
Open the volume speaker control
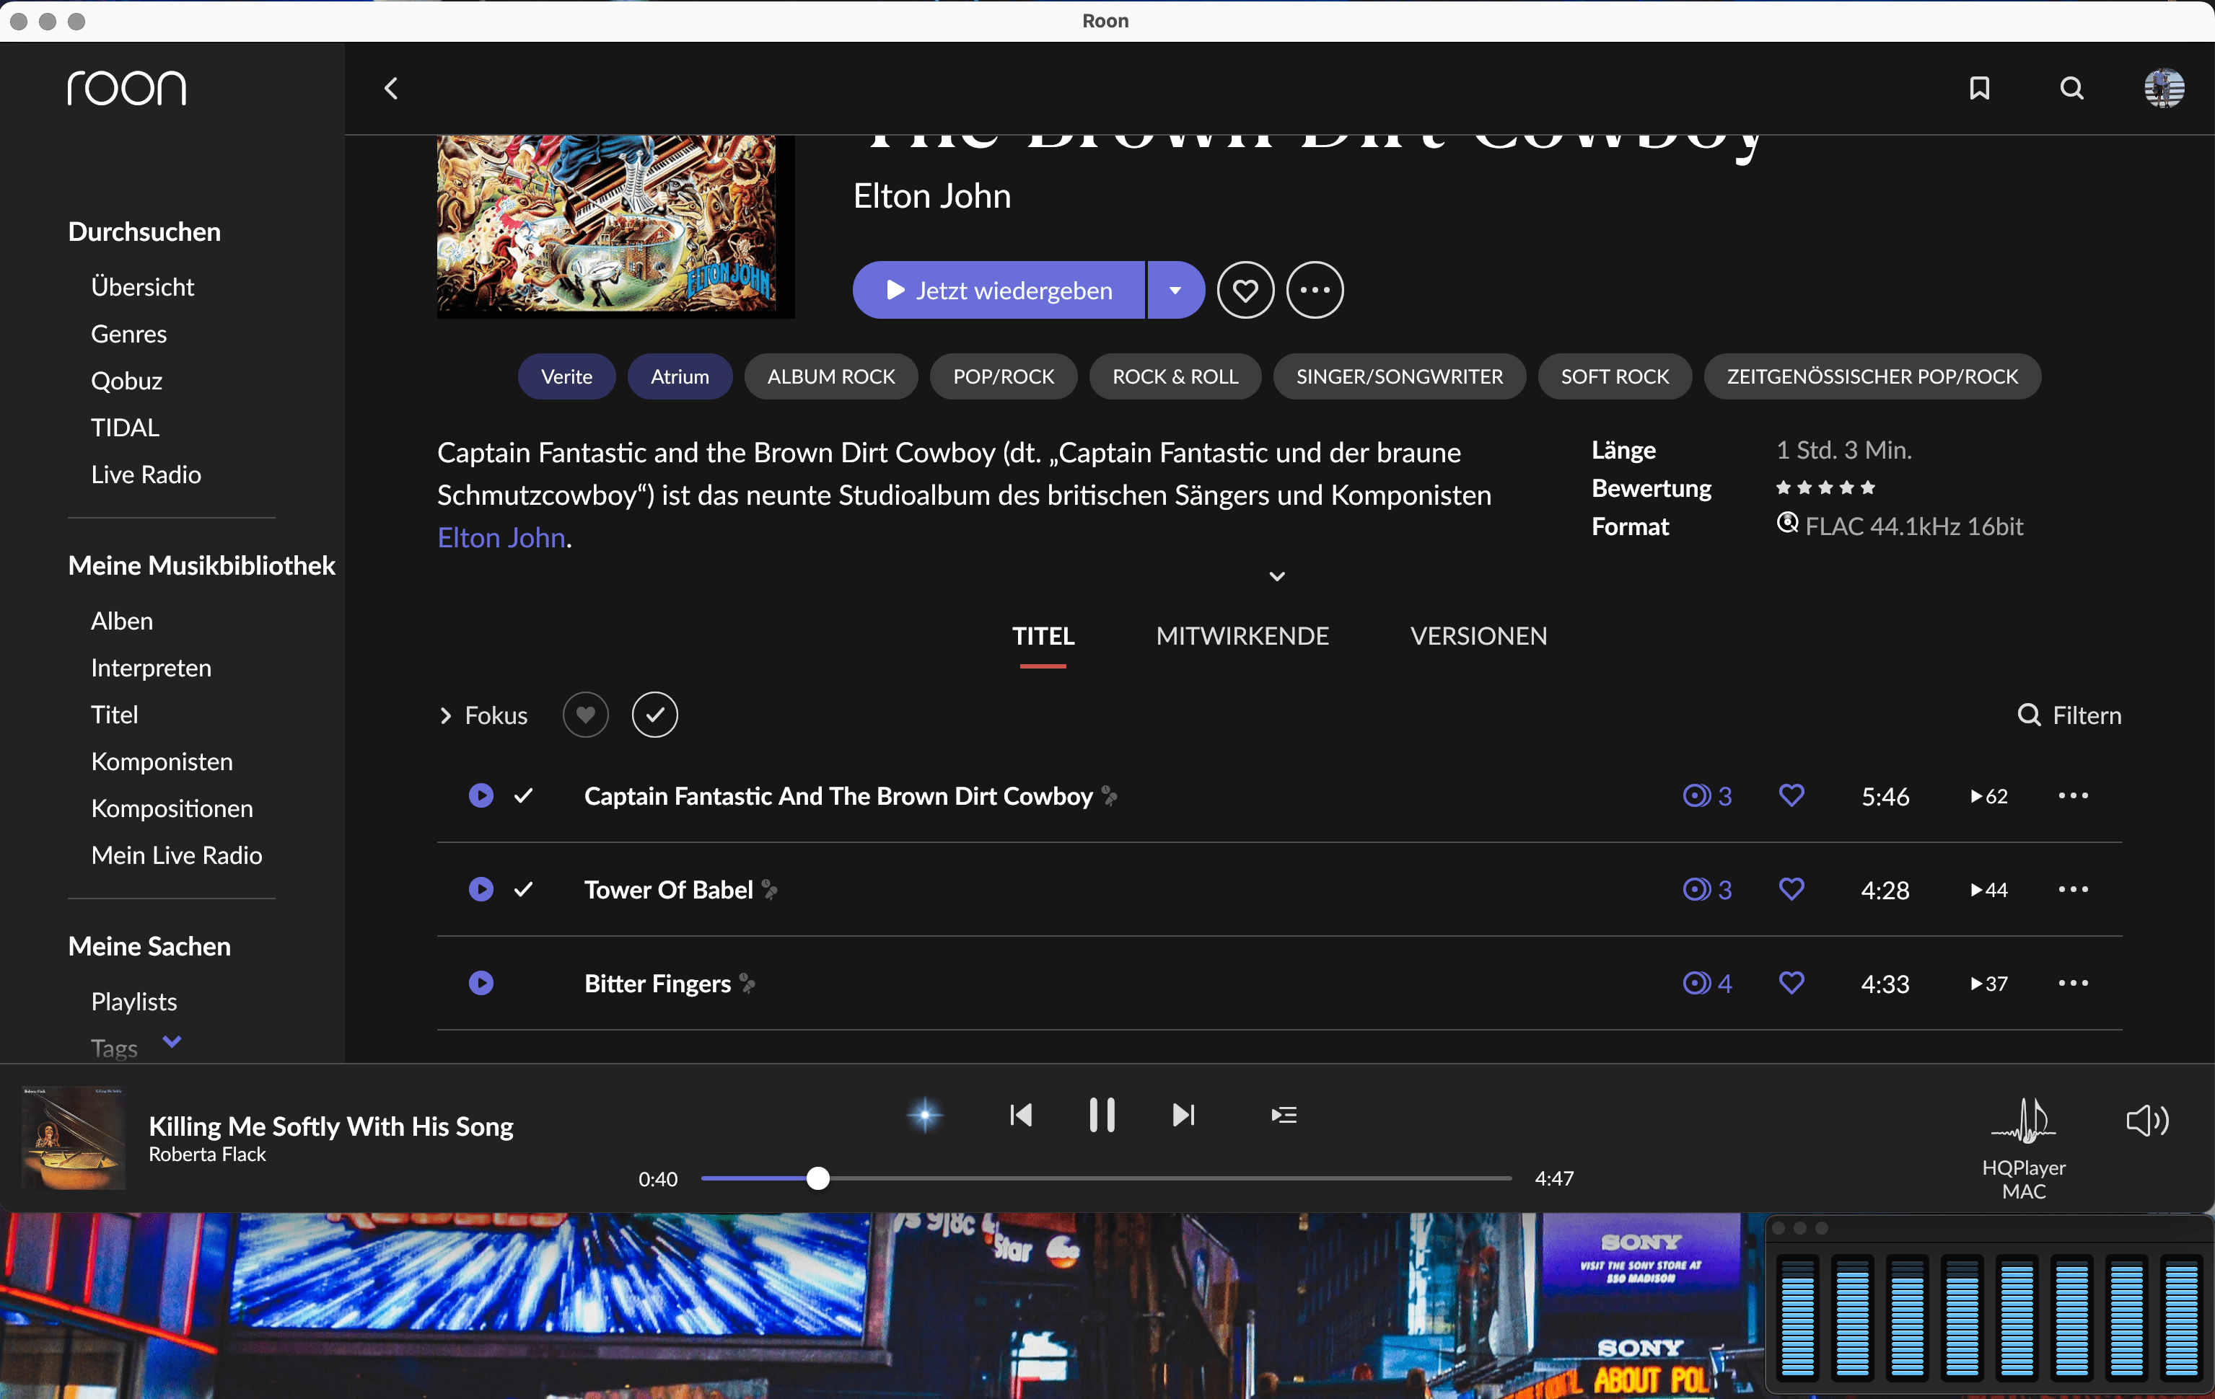pyautogui.click(x=2147, y=1121)
